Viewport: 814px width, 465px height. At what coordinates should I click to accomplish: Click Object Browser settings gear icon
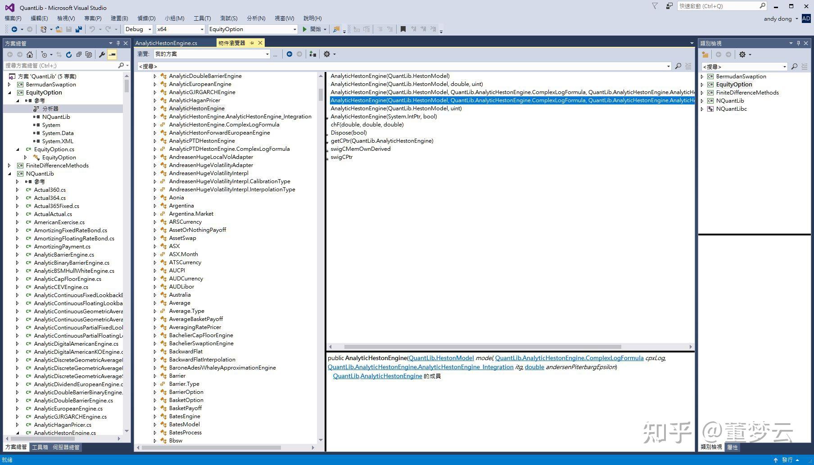[327, 54]
